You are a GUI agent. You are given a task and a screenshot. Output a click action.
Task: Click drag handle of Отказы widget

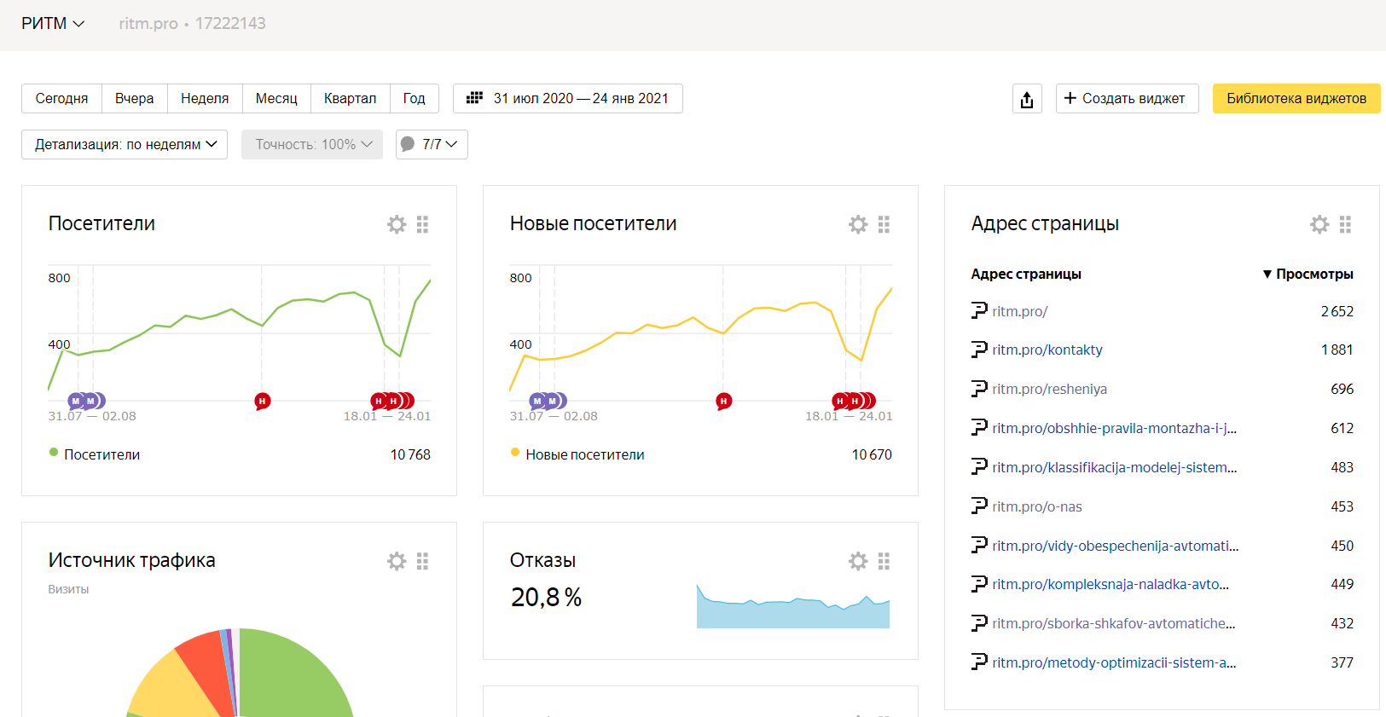884,561
